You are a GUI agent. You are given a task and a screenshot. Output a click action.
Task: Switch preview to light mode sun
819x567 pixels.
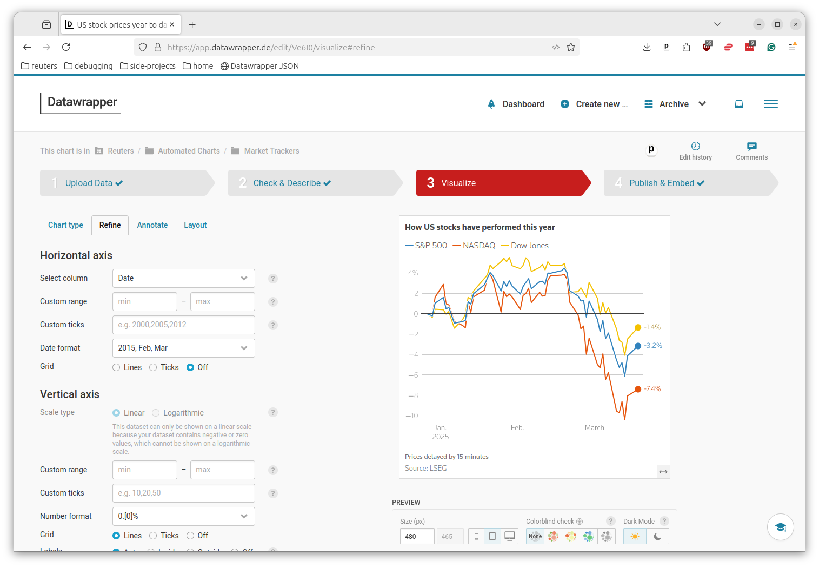coord(635,536)
